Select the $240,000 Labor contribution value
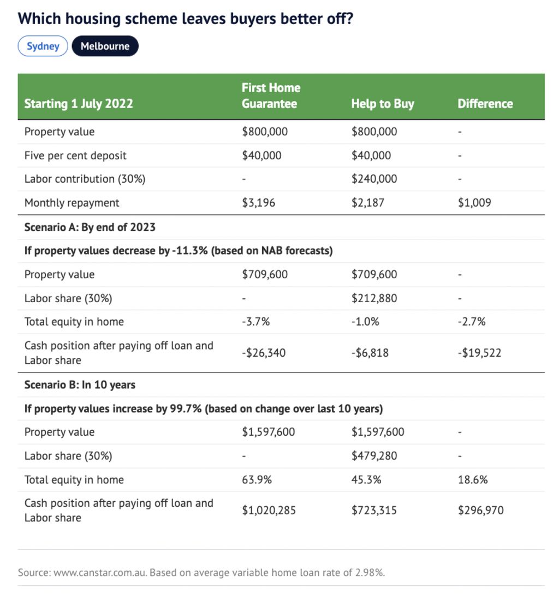 [374, 179]
